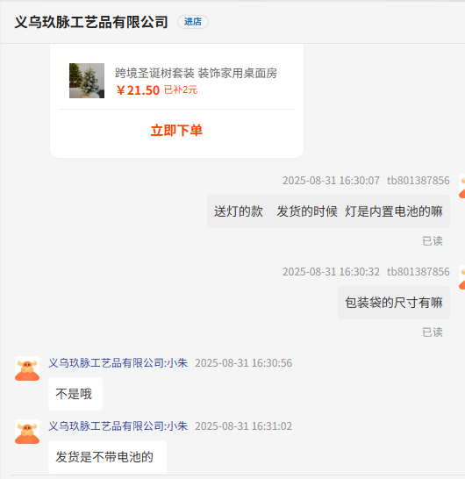Open the Christmas tree product thumbnail
465x479 pixels.
pos(87,81)
